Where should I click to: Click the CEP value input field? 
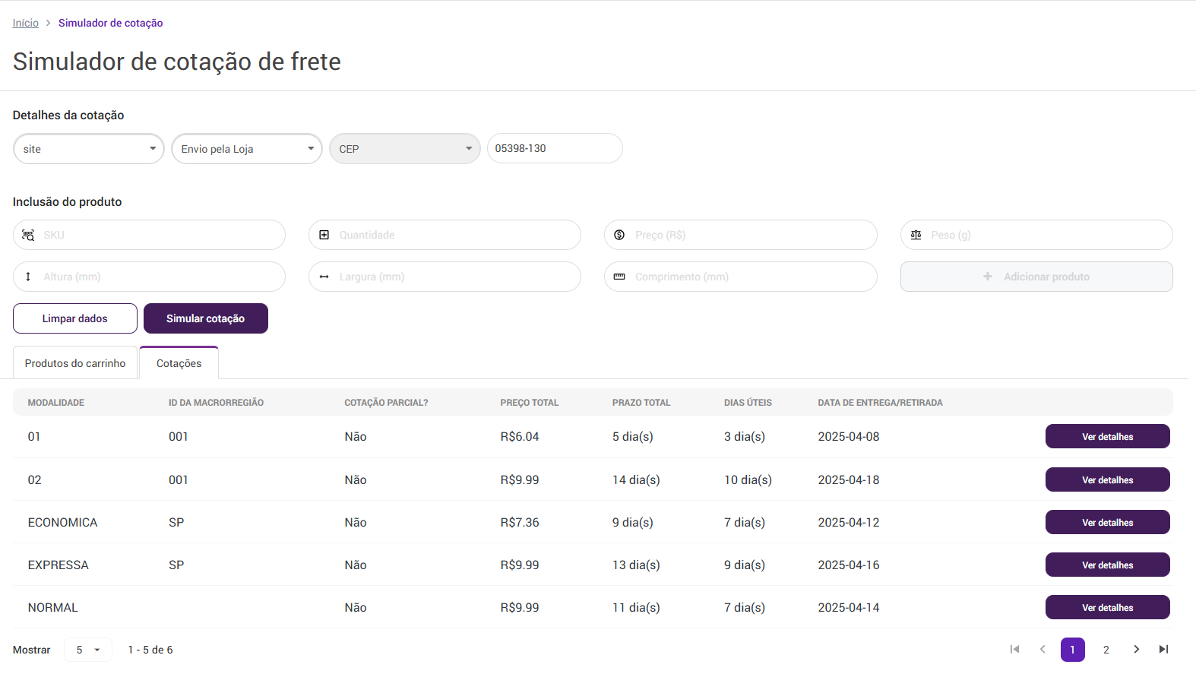click(x=555, y=149)
